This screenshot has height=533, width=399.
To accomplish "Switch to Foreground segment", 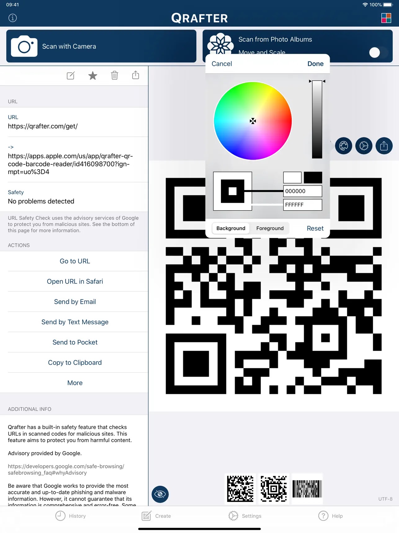I will click(270, 228).
